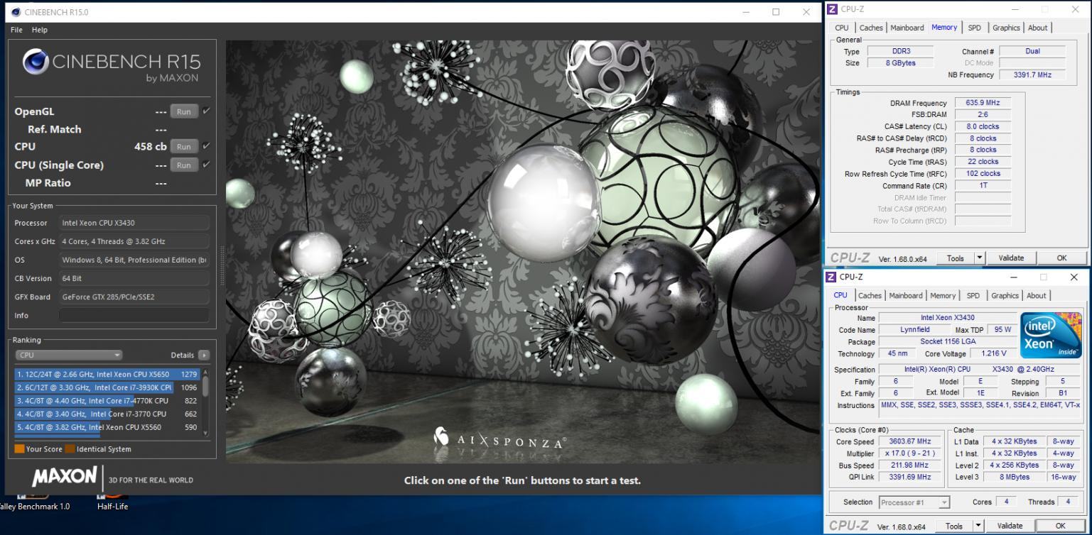Viewport: 1092px width, 535px height.
Task: Expand Tools dropdown arrow in upper CPU-Z
Action: tap(980, 258)
